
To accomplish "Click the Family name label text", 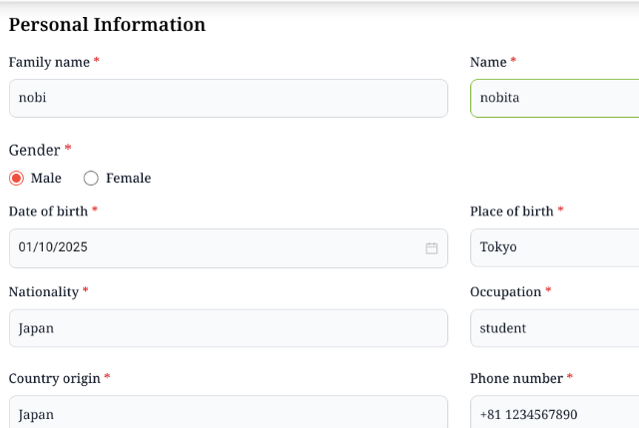I will 49,62.
